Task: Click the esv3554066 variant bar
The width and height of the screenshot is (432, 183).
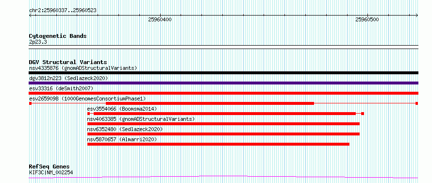Action: tap(225, 114)
